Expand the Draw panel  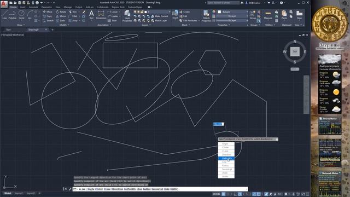pyautogui.click(x=21, y=25)
